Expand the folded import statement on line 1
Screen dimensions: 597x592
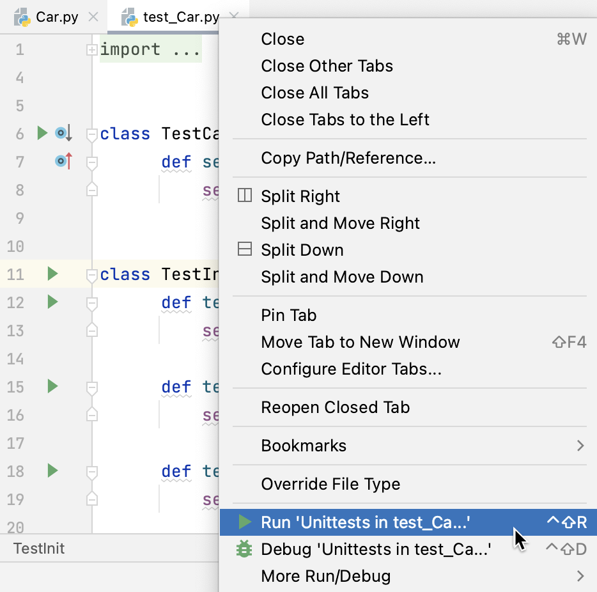coord(92,49)
